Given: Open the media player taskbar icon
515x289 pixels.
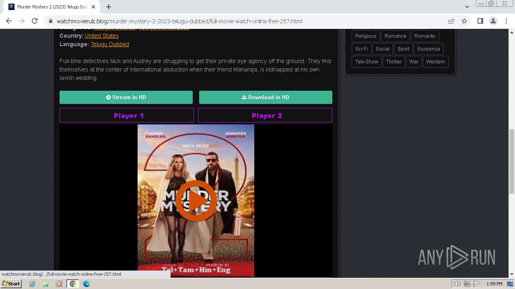Looking at the screenshot, I should [59, 284].
